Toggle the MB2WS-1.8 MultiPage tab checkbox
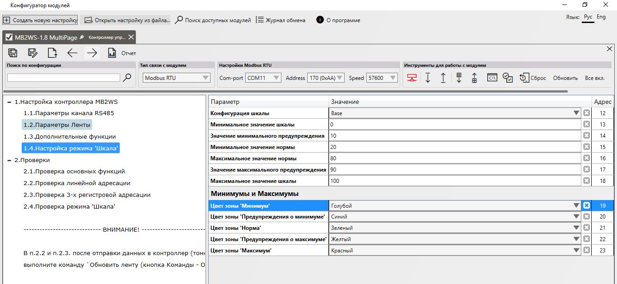The image size is (617, 284). [x=9, y=37]
